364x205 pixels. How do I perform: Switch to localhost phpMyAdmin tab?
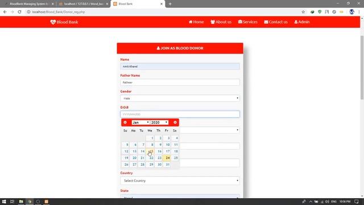[84, 4]
